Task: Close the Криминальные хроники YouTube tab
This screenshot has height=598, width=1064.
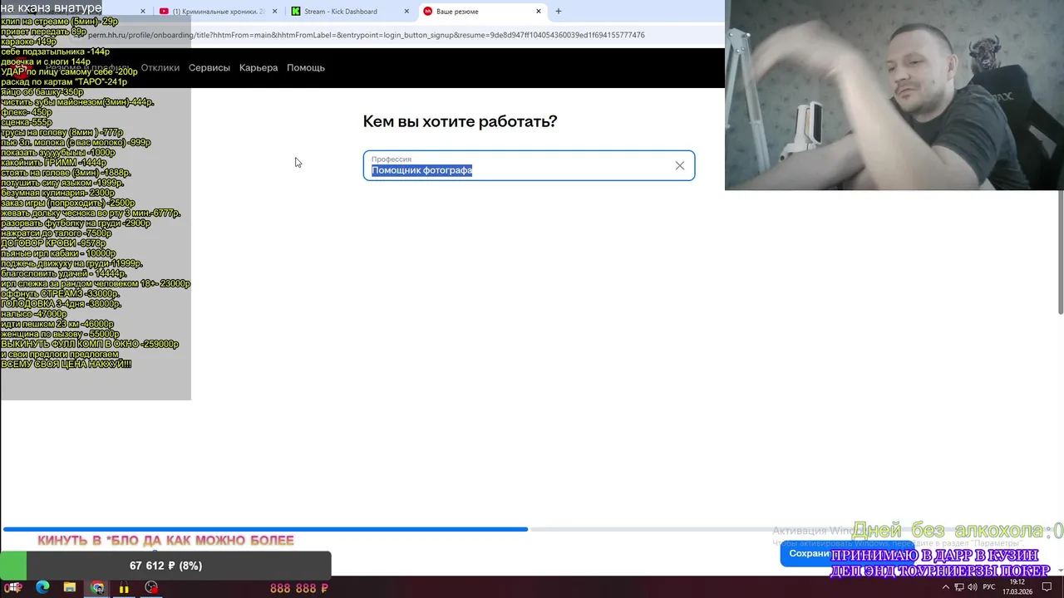Action: pos(274,12)
